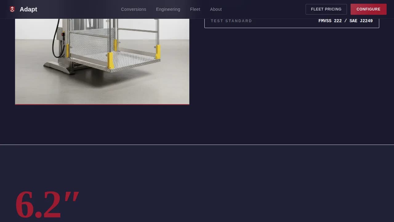
Task: Select the TEST STANDARD specification row
Action: 292,21
